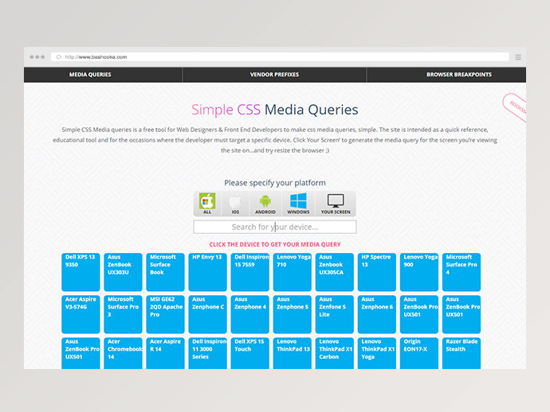Pick the Asus Zenfone 5 Lite tile
The height and width of the screenshot is (412, 550).
335,314
